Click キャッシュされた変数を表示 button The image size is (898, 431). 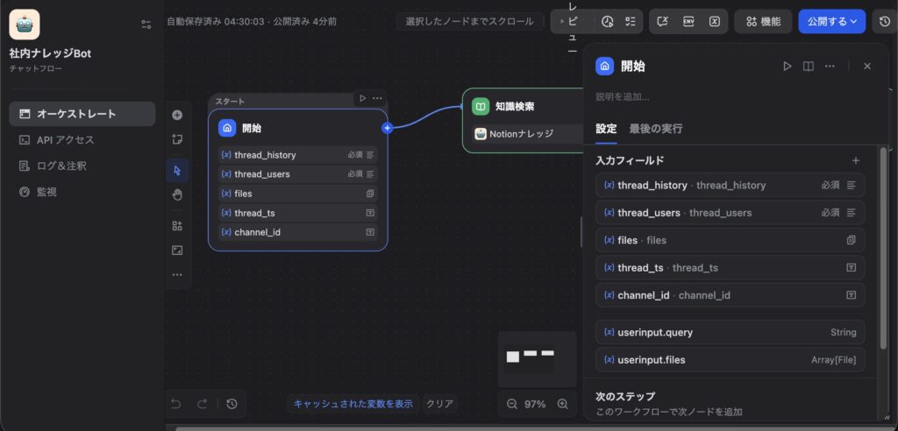[x=353, y=404]
